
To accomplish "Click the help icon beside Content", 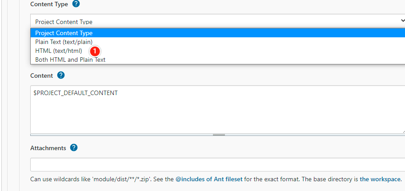I will click(61, 76).
